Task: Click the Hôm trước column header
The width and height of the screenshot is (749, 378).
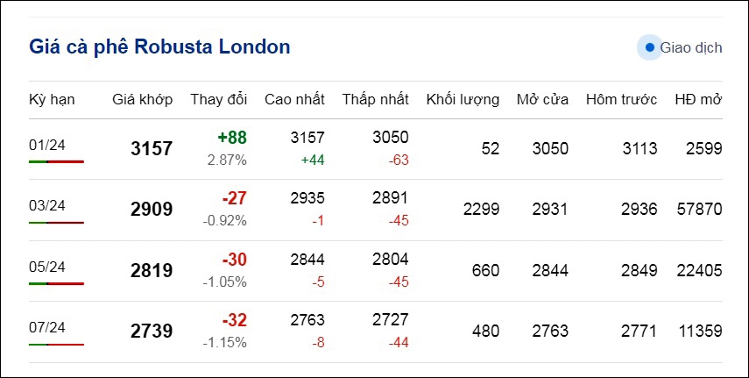Action: pyautogui.click(x=621, y=99)
